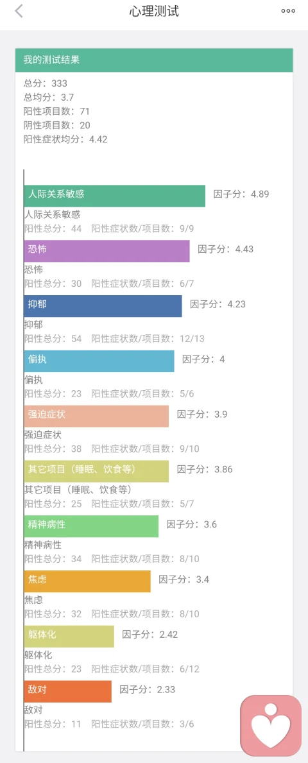Image resolution: width=308 pixels, height=763 pixels.
Task: Tap the red-orange 敌对 bar
Action: coord(67,690)
